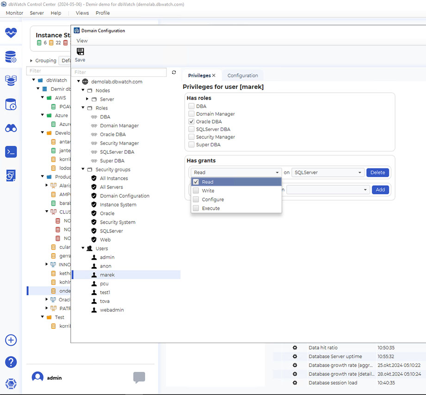
Task: Click the Filter field in Domain Configuration
Action: [119, 72]
